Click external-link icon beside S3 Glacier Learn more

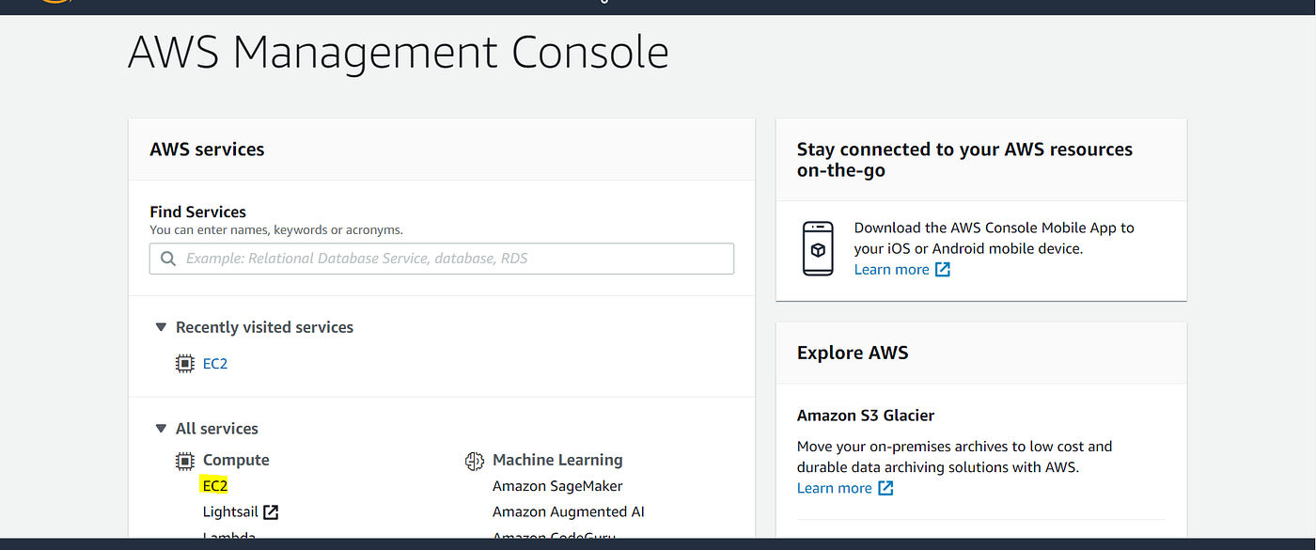(x=885, y=488)
